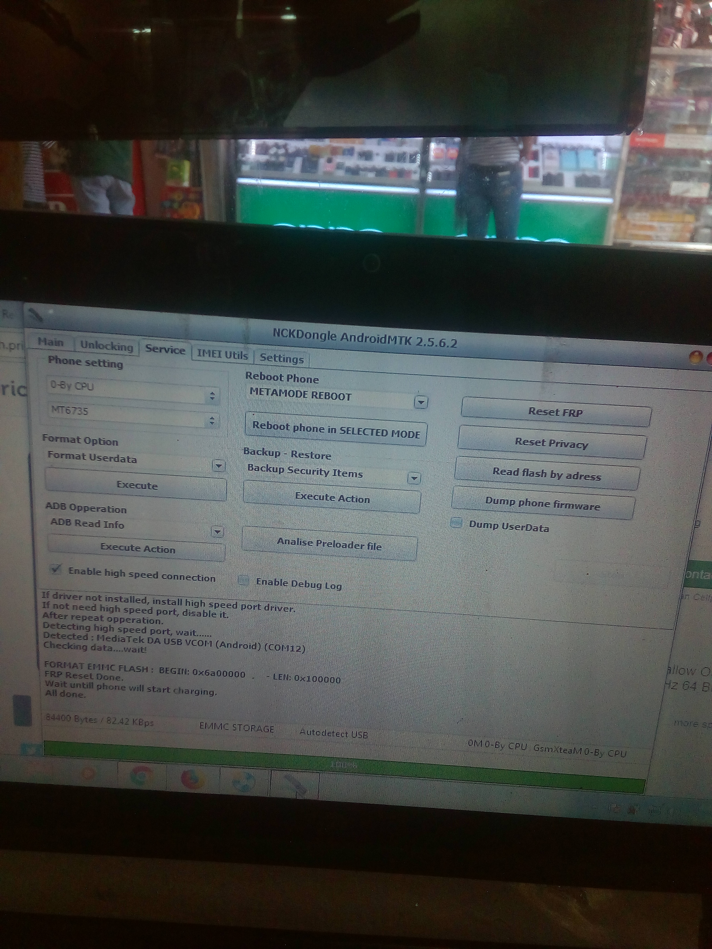Click the "FORMAT EMMC FLASH" log line

coord(192,673)
